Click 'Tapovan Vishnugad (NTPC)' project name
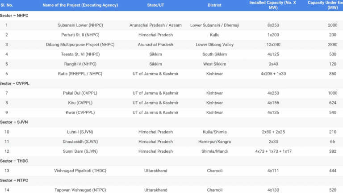This screenshot has width=343, height=193. tap(80, 190)
